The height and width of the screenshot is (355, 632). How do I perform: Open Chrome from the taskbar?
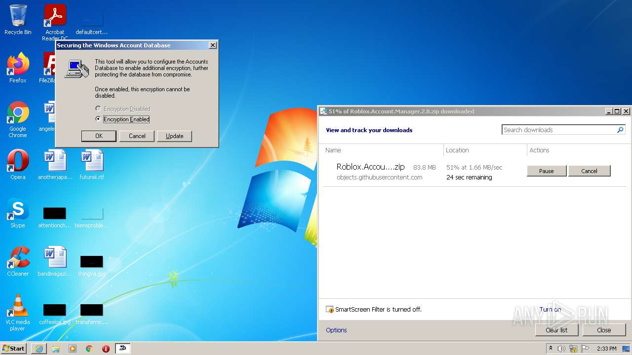coord(89,348)
